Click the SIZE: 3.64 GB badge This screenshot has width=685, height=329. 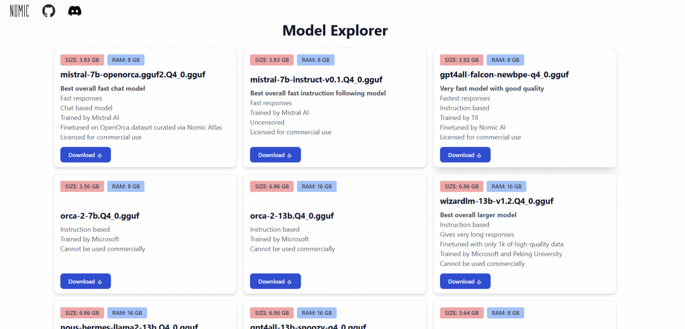(461, 313)
